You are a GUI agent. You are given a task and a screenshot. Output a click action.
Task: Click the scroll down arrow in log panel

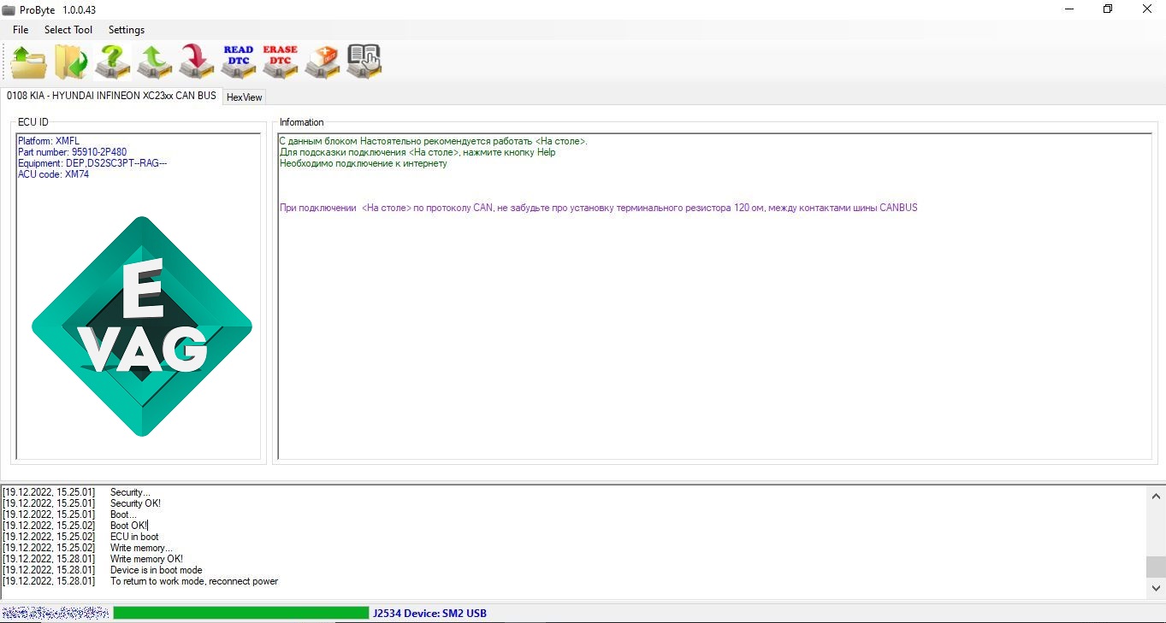coord(1156,588)
